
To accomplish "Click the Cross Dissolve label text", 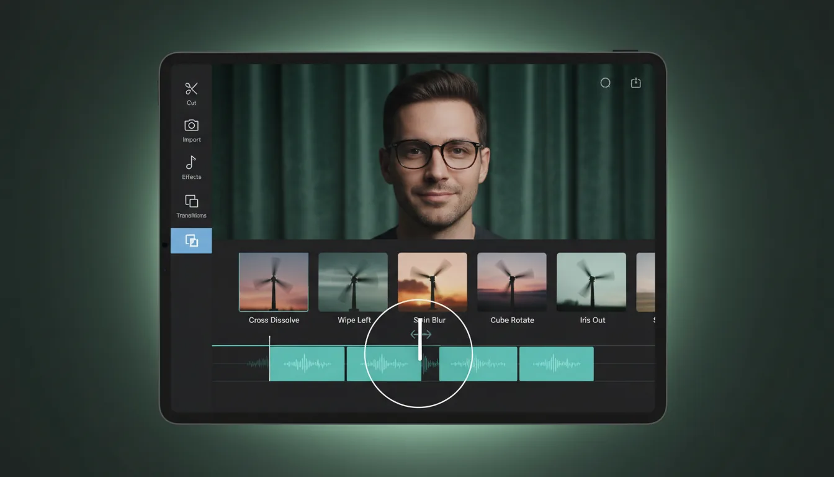I will pyautogui.click(x=273, y=320).
